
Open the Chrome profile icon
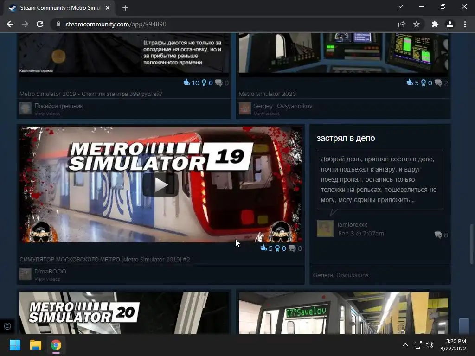pos(450,24)
